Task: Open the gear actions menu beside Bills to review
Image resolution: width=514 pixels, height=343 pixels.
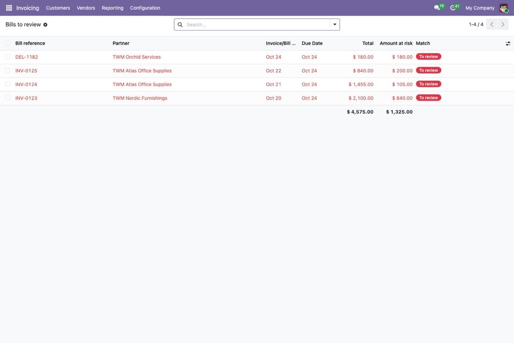Action: click(x=45, y=25)
